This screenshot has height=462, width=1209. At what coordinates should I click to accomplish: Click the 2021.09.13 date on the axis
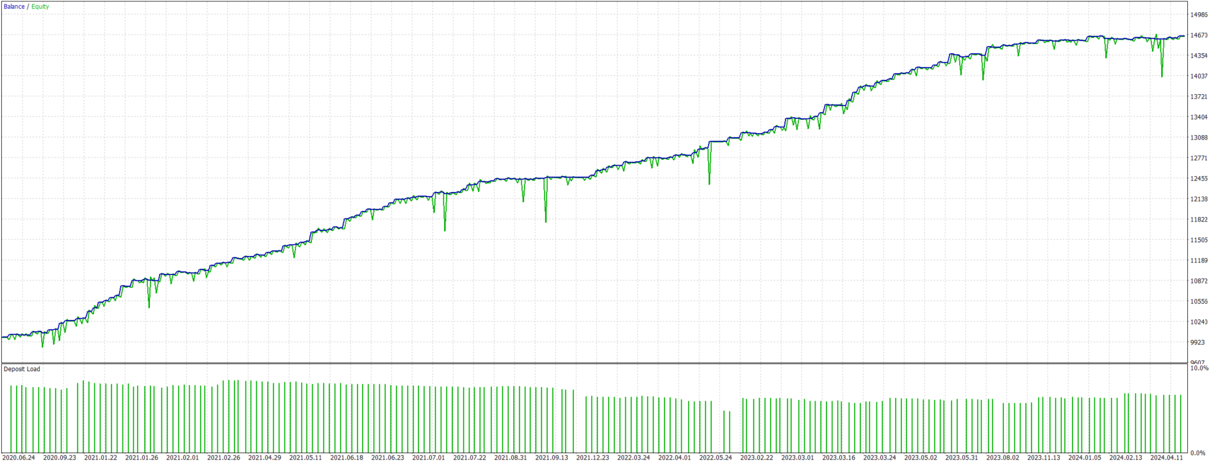(x=552, y=458)
